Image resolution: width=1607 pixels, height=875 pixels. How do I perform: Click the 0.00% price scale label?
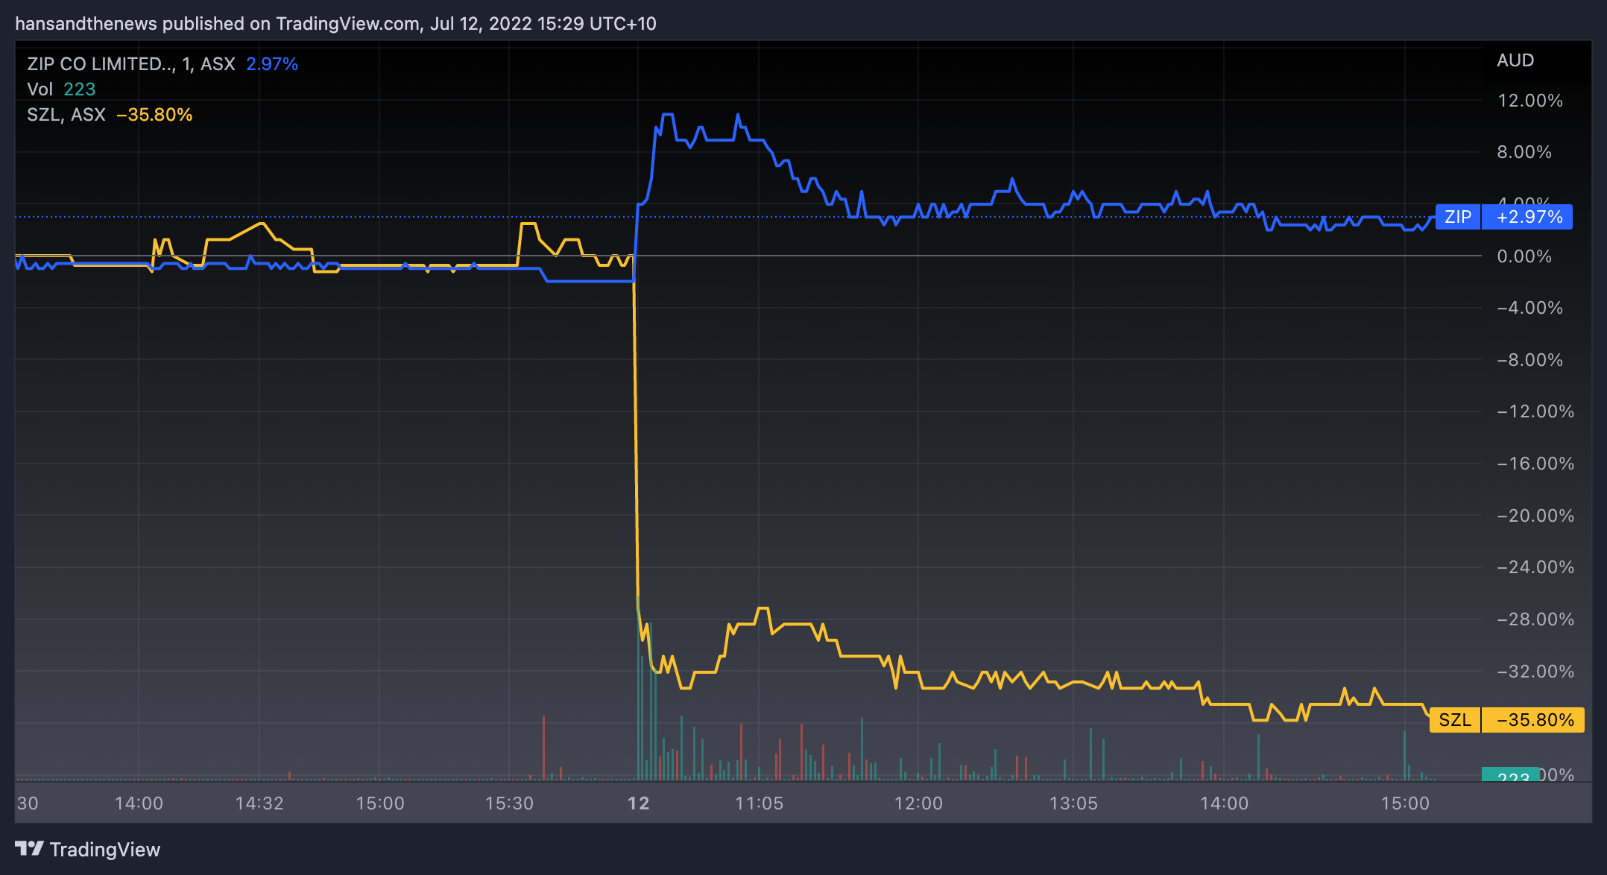(1524, 256)
